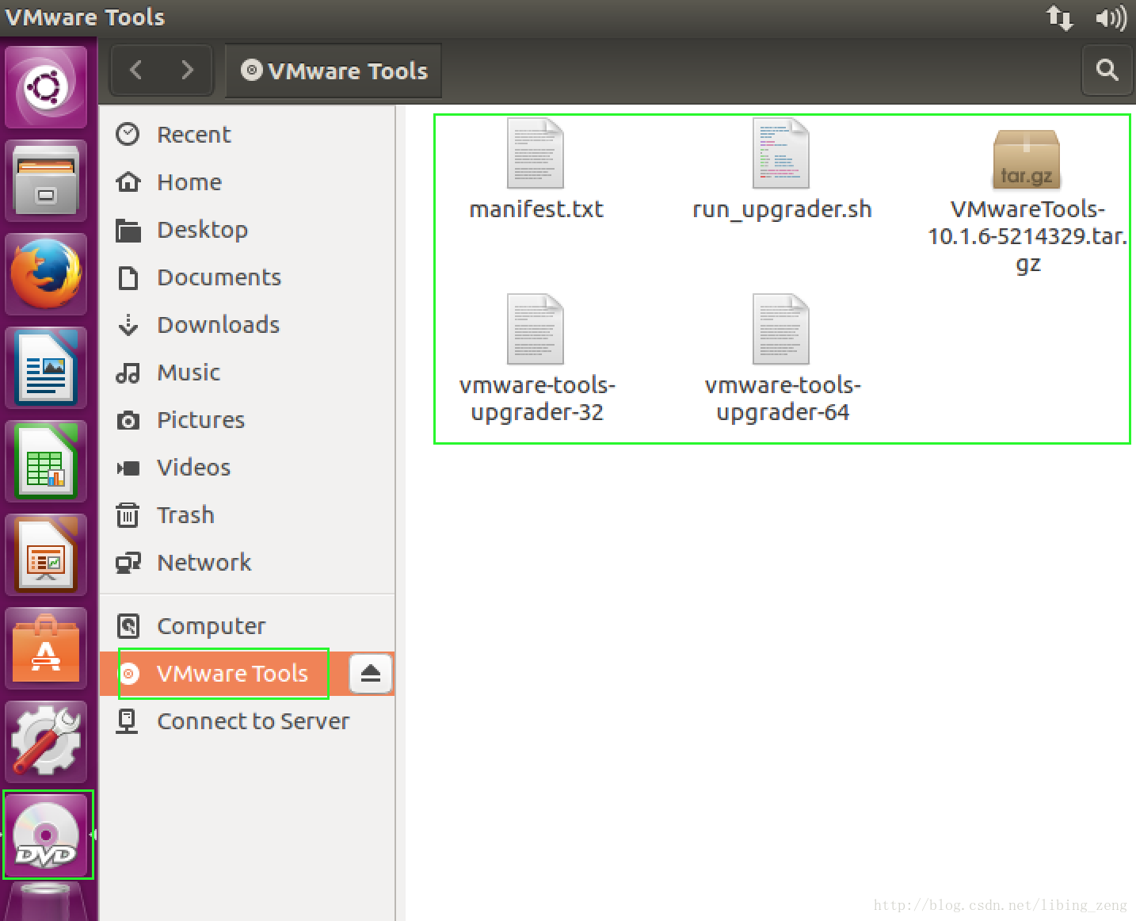The height and width of the screenshot is (921, 1136).
Task: Open Computer in the sidebar
Action: coord(247,626)
